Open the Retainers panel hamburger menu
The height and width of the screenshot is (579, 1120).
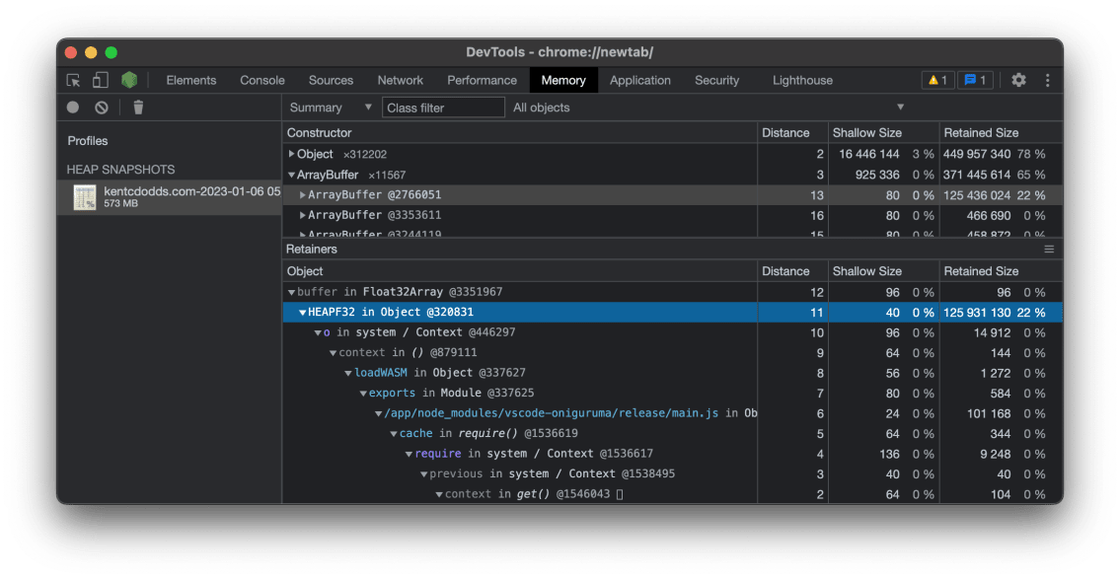pyautogui.click(x=1049, y=249)
